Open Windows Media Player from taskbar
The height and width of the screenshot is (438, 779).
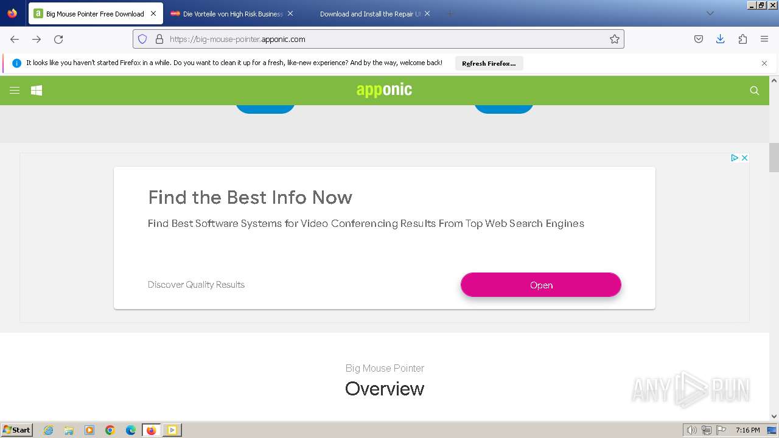coord(89,430)
